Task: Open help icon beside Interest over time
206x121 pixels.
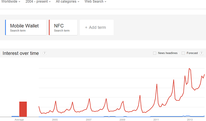Action: pyautogui.click(x=45, y=53)
